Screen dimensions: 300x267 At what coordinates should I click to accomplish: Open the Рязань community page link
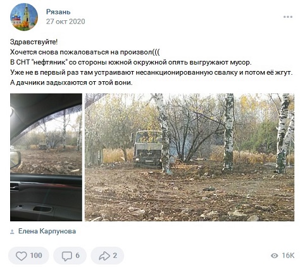[58, 12]
